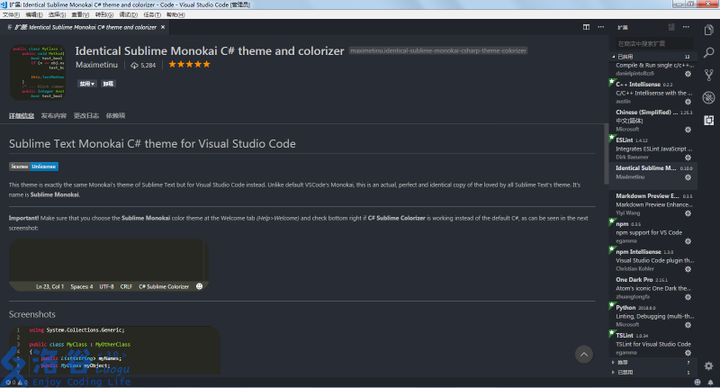Select TSLint extension in list
Viewport: 720px width, 388px height.
click(653, 344)
